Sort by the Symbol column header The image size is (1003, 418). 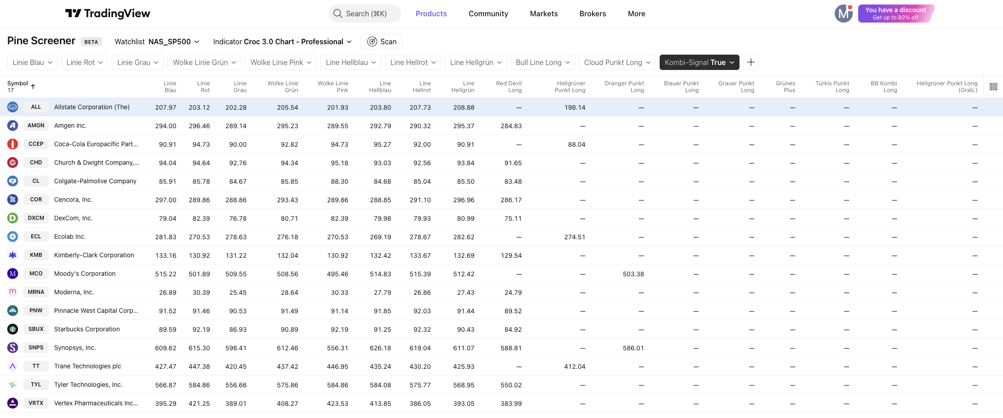coord(18,84)
